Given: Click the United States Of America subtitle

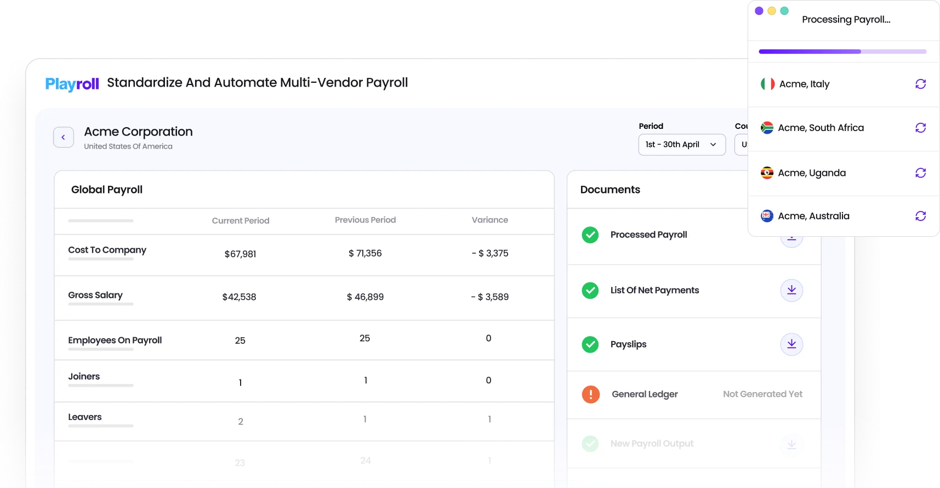Looking at the screenshot, I should pos(128,146).
